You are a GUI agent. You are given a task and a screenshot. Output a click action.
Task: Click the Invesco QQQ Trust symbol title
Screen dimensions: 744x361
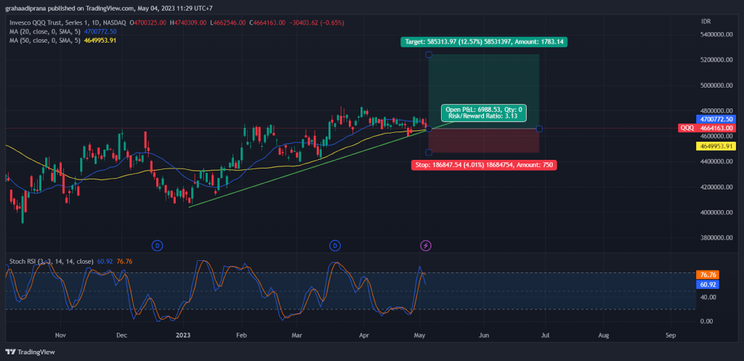click(68, 23)
